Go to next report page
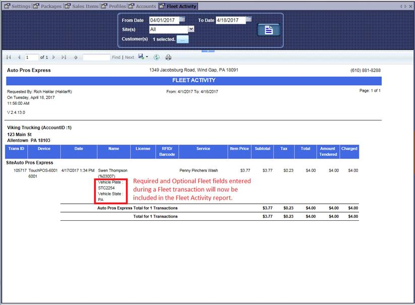The height and width of the screenshot is (305, 415). (54, 57)
